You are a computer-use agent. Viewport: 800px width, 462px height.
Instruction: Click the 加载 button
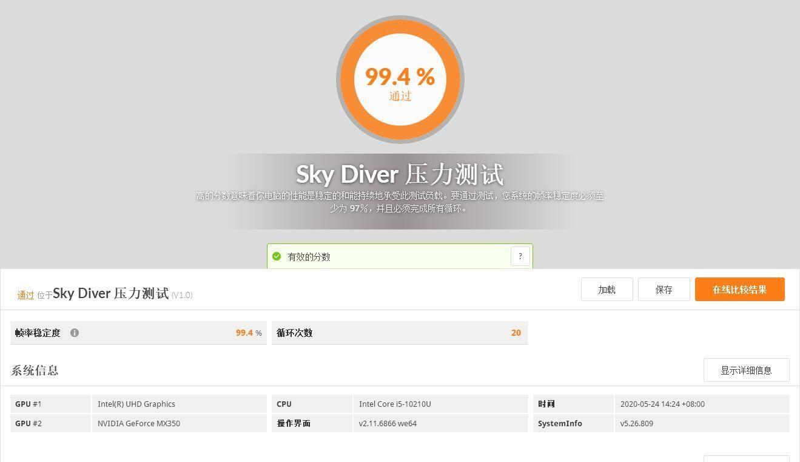click(x=607, y=290)
